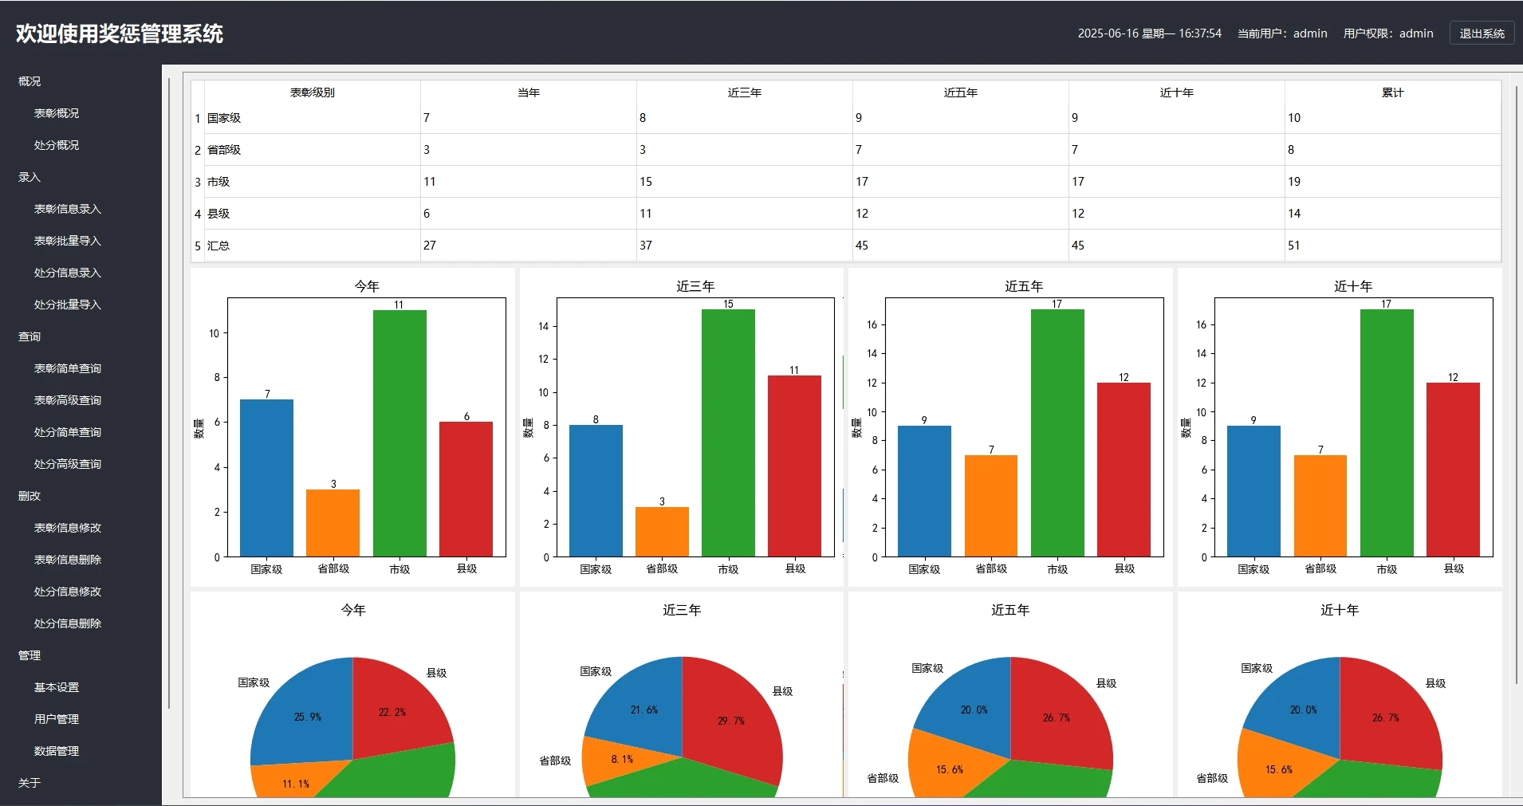
Task: Open 用户管理 under 管理
Action: click(x=57, y=719)
